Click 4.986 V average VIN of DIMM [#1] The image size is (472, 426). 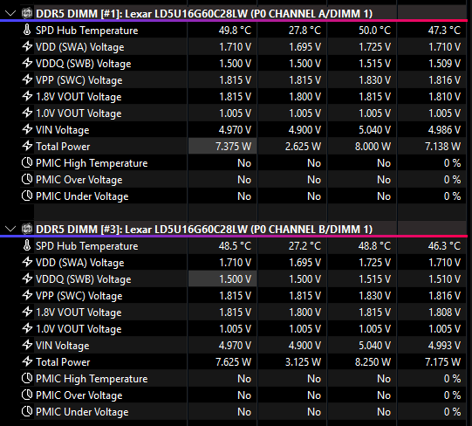(x=444, y=130)
